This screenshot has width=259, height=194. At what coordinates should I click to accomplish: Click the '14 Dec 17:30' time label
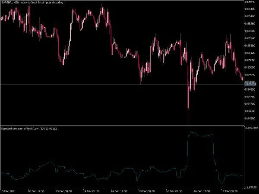pyautogui.click(x=119, y=191)
